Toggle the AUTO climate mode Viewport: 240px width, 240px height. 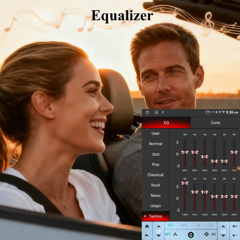[x=184, y=225]
